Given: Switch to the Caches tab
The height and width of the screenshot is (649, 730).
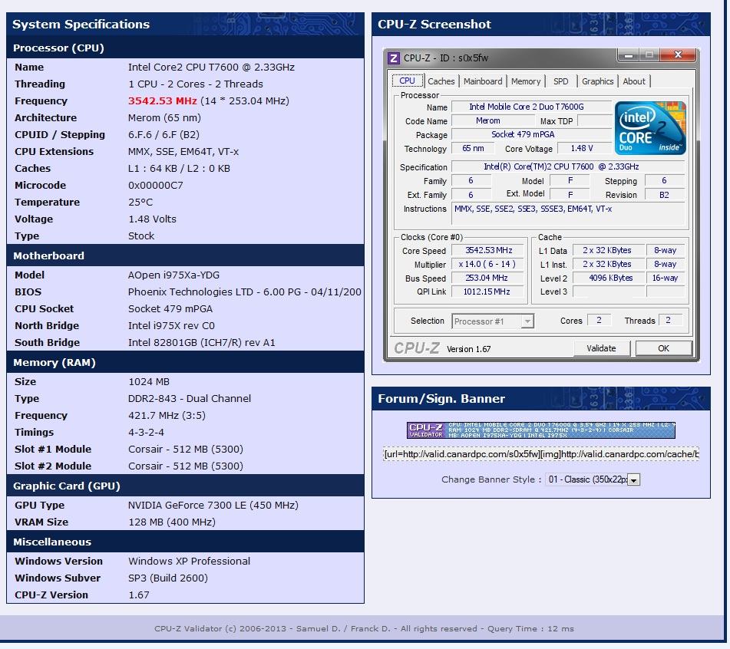Looking at the screenshot, I should click(441, 81).
